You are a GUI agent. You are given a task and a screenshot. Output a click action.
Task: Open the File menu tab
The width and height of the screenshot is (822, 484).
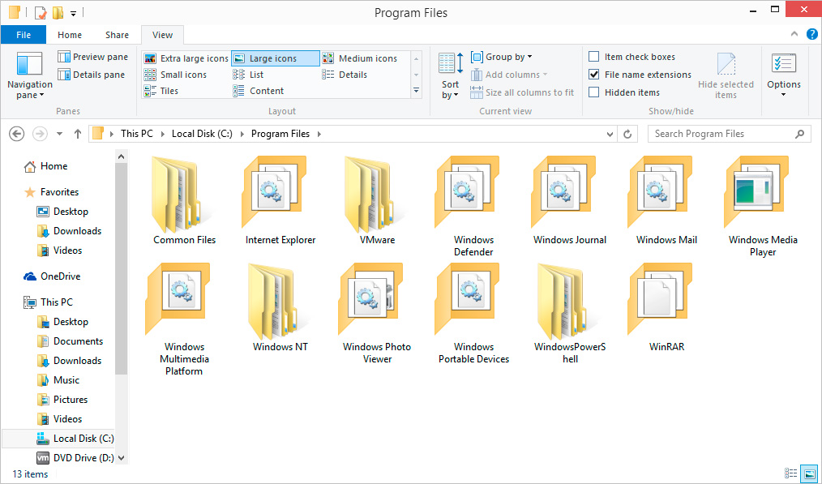point(24,35)
